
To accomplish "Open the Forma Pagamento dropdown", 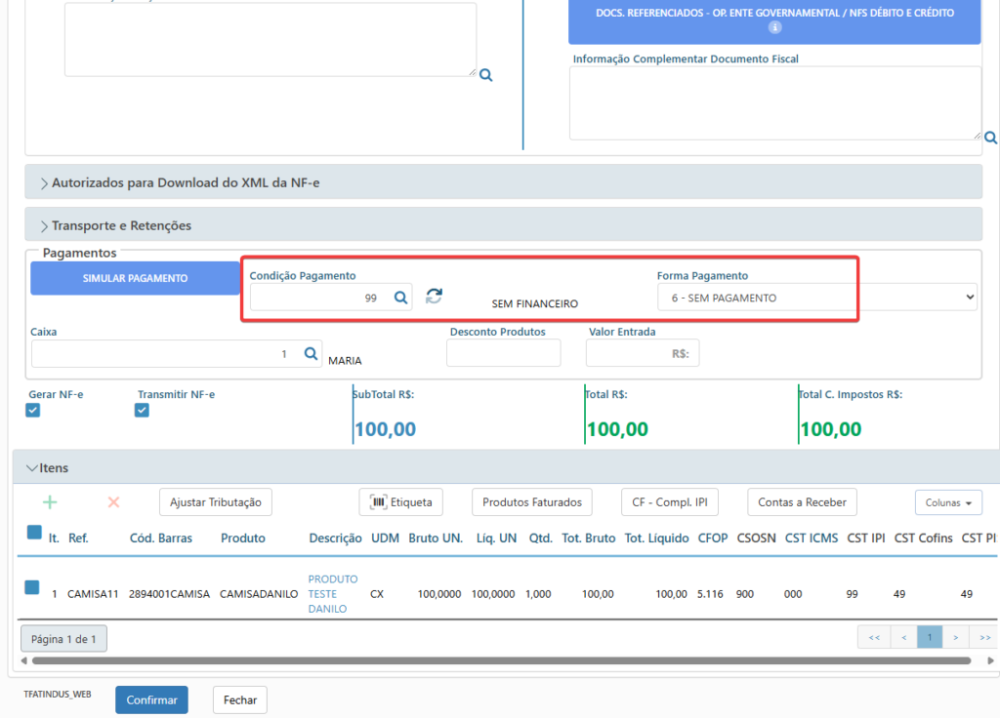I will click(817, 298).
